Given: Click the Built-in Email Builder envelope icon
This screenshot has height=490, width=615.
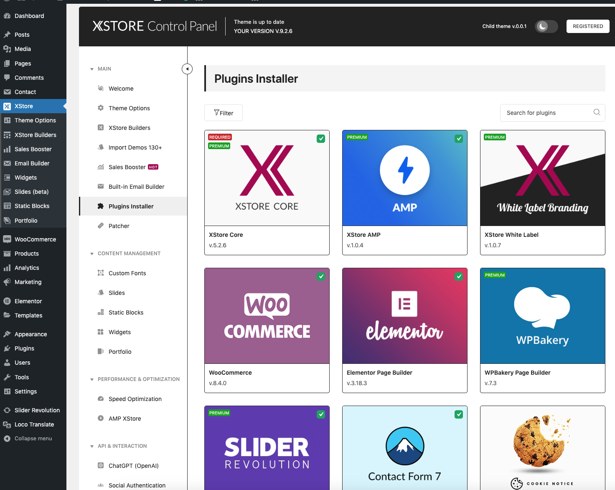Looking at the screenshot, I should 101,186.
